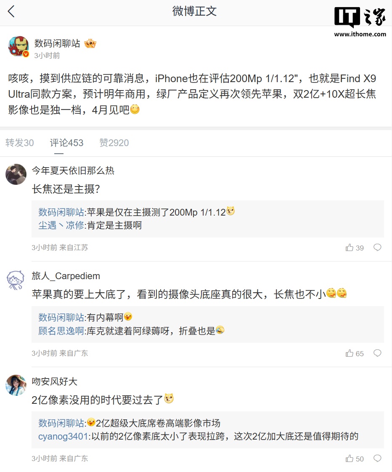392x472 pixels.
Task: Click the back arrow at top left
Action: pos(11,12)
